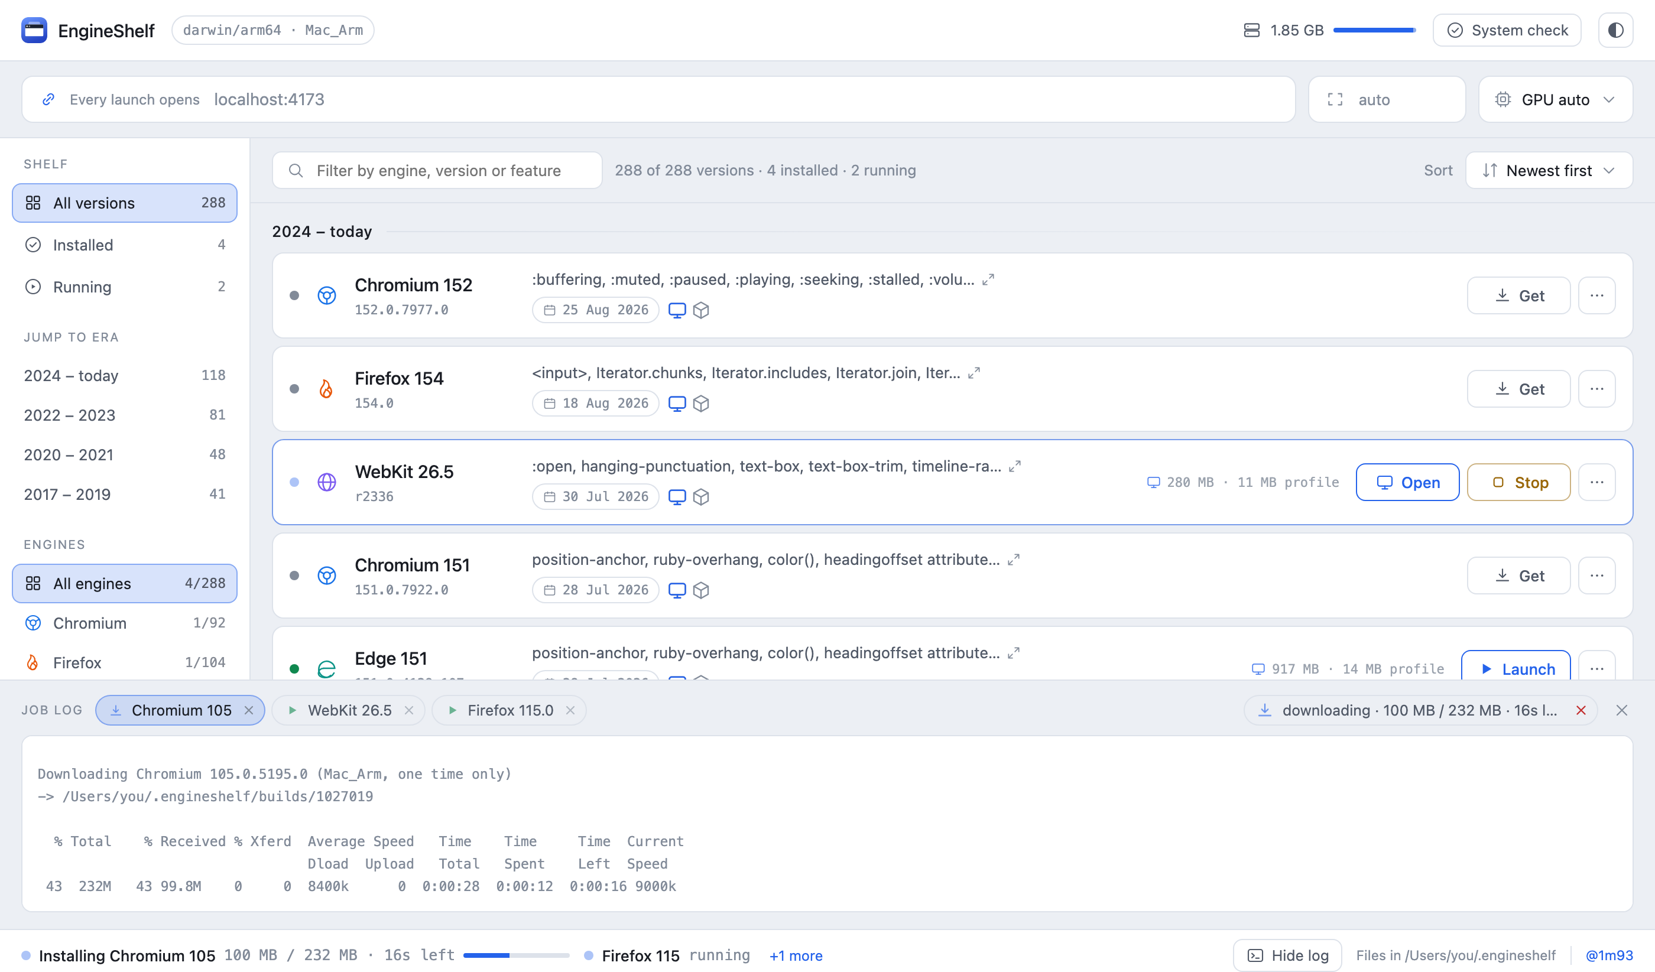Select All versions in the shelf

tap(125, 203)
